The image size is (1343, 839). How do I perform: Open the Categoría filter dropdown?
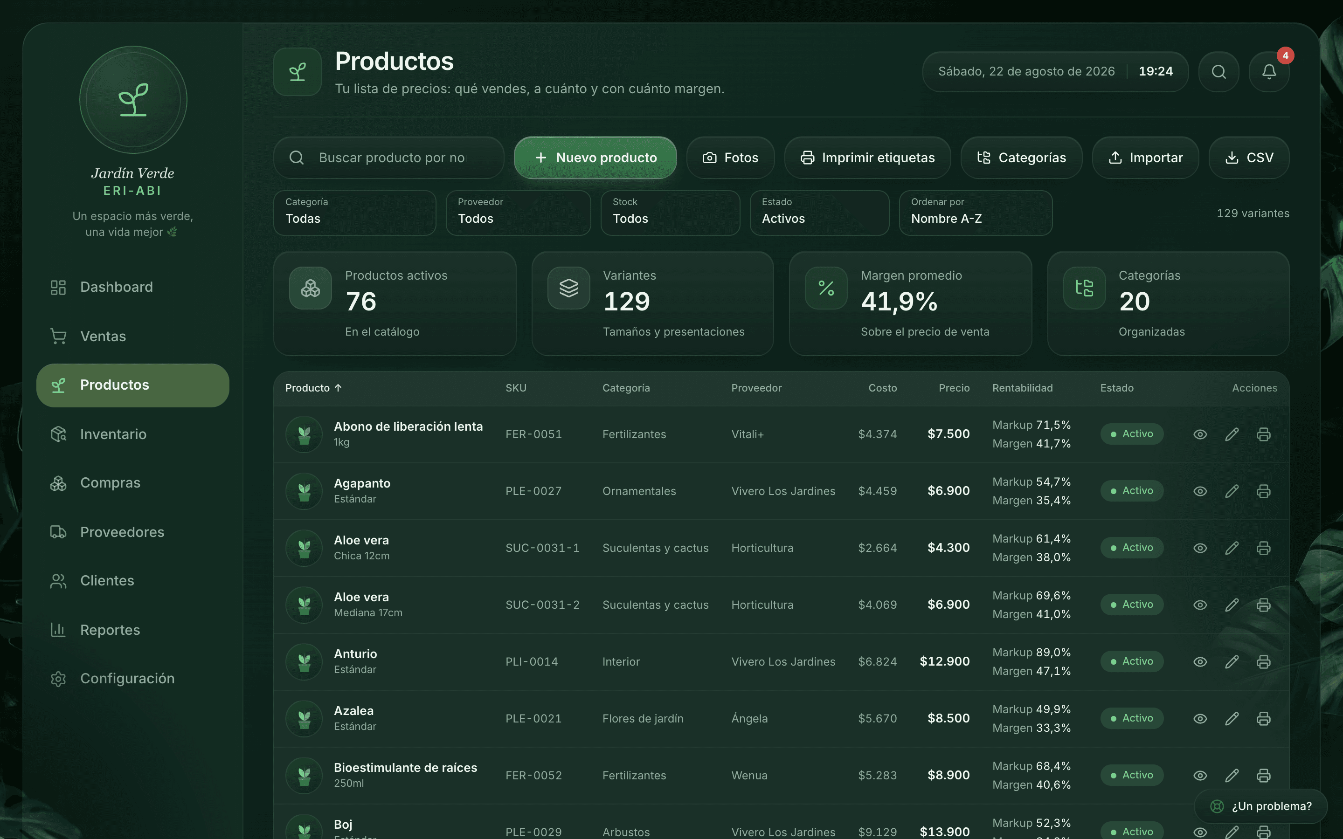pos(354,213)
